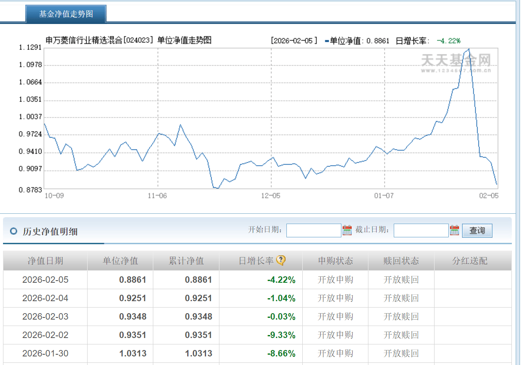Click the 天天基金网 watermark logo

click(x=456, y=61)
